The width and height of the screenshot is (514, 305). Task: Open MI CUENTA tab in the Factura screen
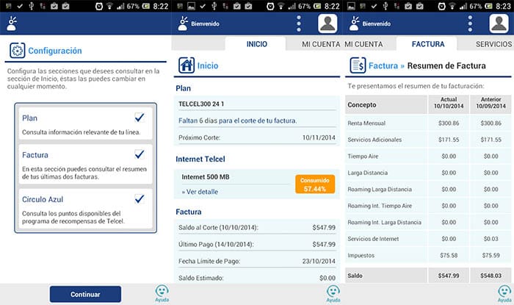[x=363, y=44]
